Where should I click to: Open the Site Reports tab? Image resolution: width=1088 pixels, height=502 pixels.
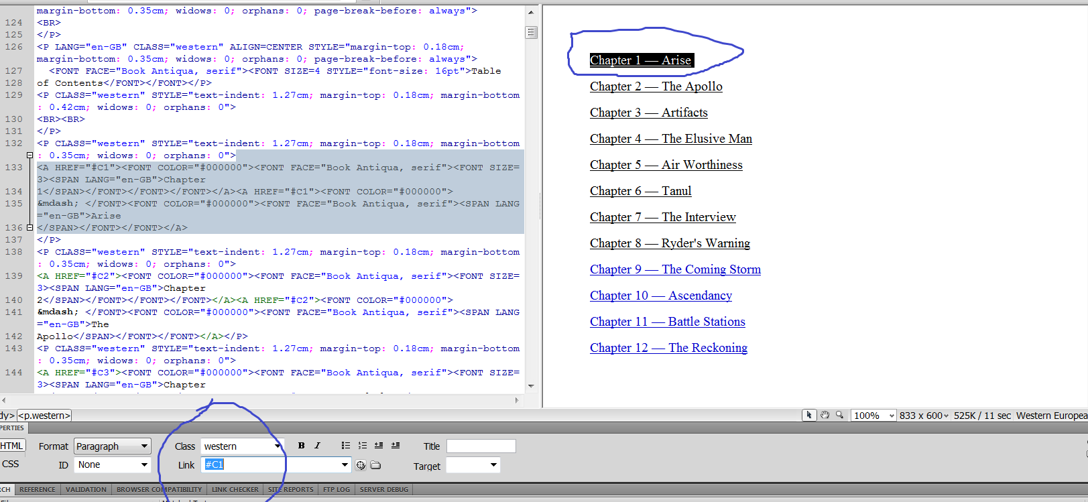[290, 489]
